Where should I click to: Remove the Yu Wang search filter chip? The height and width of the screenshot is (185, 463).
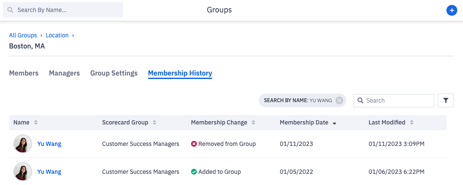point(339,100)
